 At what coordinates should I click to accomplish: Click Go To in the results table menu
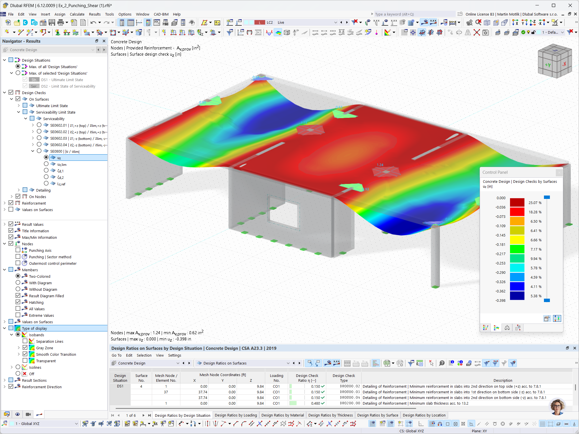(116, 355)
